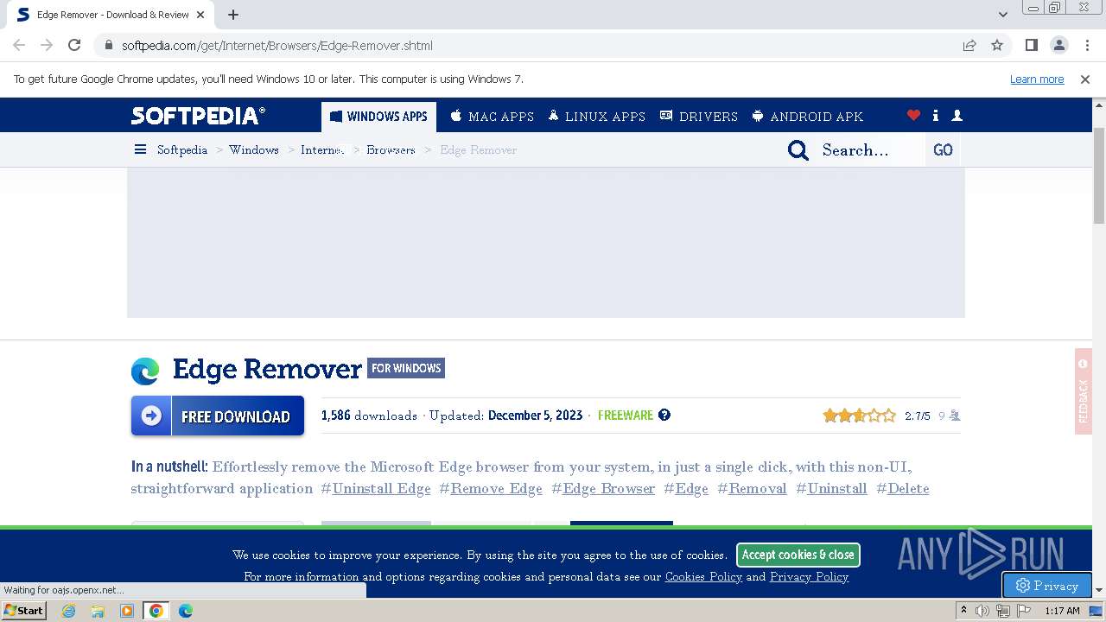Viewport: 1106px width, 622px height.
Task: Open a new tab with the plus button
Action: click(x=233, y=15)
